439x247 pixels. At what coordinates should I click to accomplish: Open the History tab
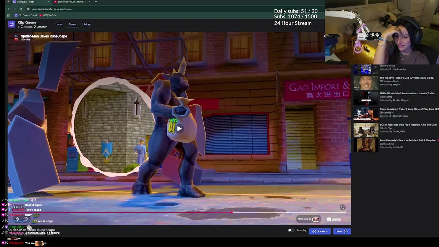pyautogui.click(x=86, y=24)
